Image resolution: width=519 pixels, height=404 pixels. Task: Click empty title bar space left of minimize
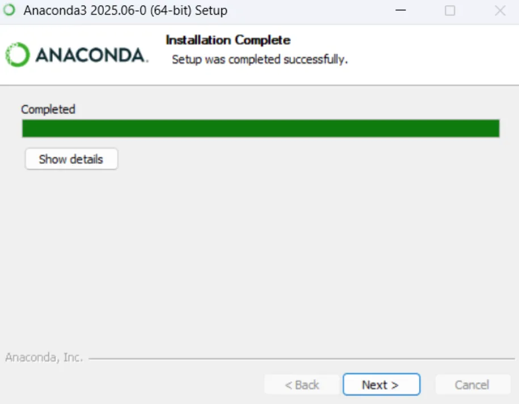pyautogui.click(x=308, y=10)
